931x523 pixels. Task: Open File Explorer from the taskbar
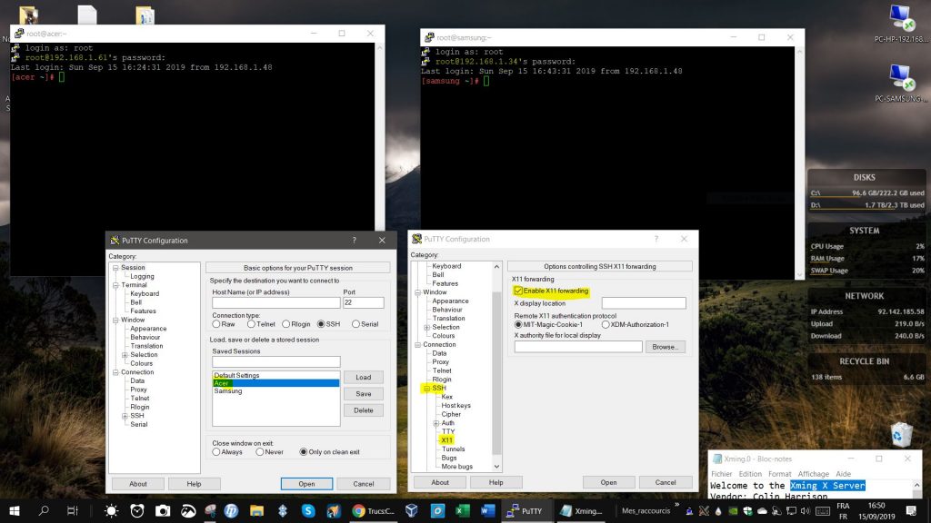coord(256,510)
